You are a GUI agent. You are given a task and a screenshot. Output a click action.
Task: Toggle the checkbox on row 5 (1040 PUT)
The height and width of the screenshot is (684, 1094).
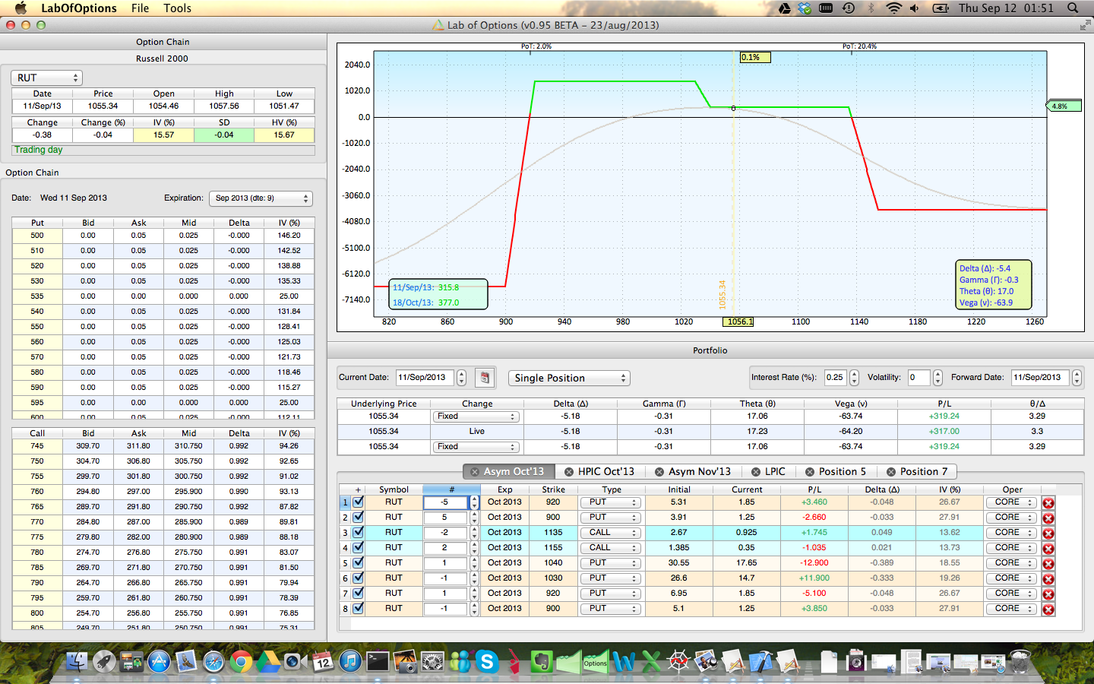359,563
